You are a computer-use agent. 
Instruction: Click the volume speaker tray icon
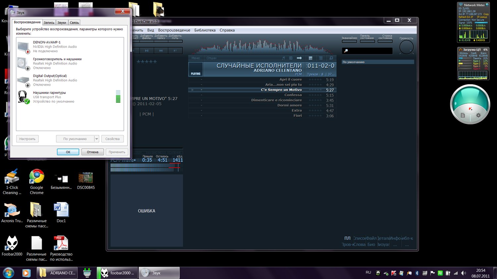464,273
